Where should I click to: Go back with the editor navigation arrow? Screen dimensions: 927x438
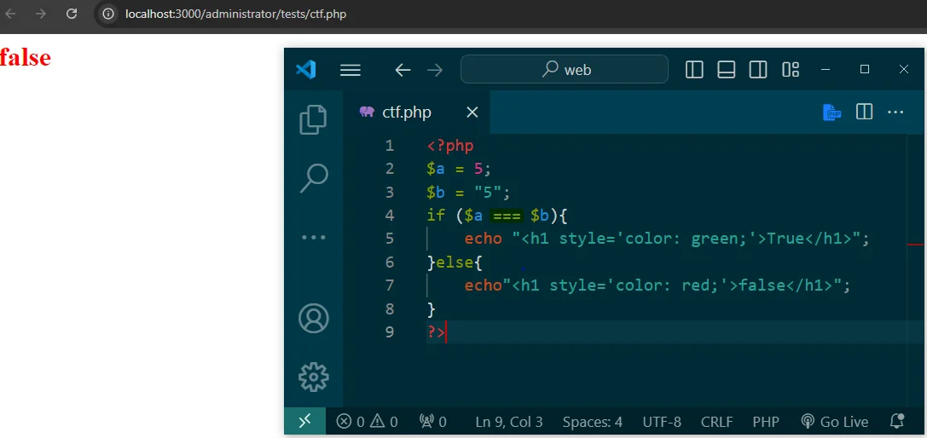[403, 71]
